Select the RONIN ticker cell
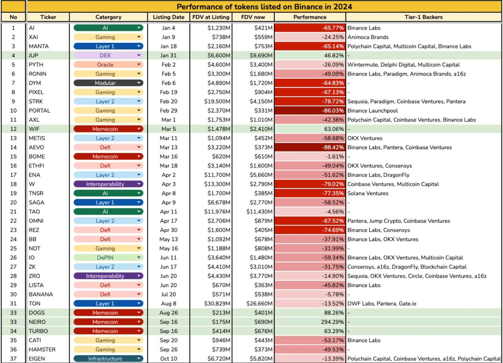 (48, 74)
